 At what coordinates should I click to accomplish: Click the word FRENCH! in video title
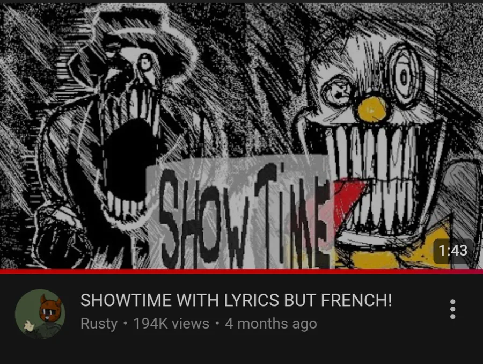pyautogui.click(x=356, y=300)
